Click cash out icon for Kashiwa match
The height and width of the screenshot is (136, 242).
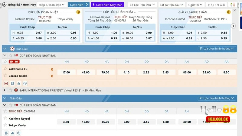point(19,133)
